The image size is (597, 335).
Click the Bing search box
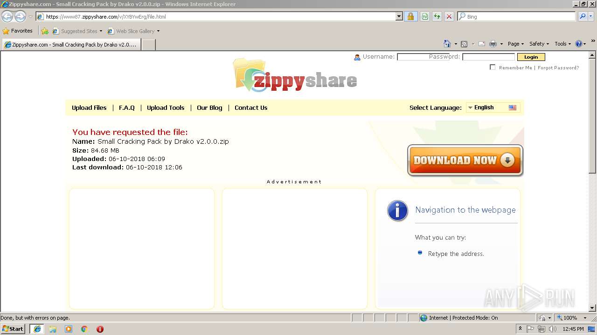(x=517, y=16)
